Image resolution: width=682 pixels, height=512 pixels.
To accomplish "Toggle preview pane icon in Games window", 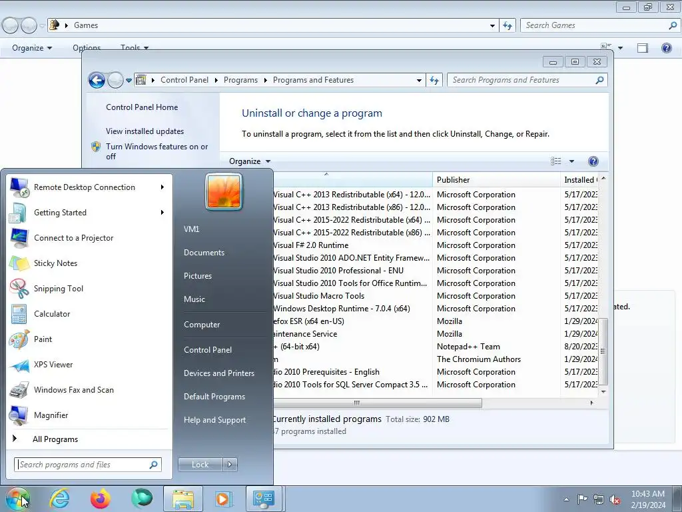I will [x=643, y=48].
